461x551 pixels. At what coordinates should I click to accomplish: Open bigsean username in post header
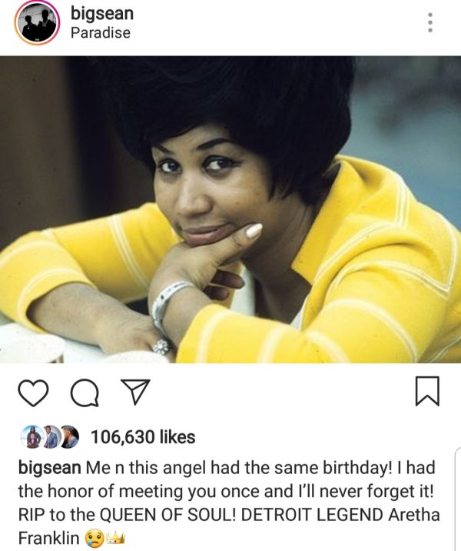(x=102, y=14)
